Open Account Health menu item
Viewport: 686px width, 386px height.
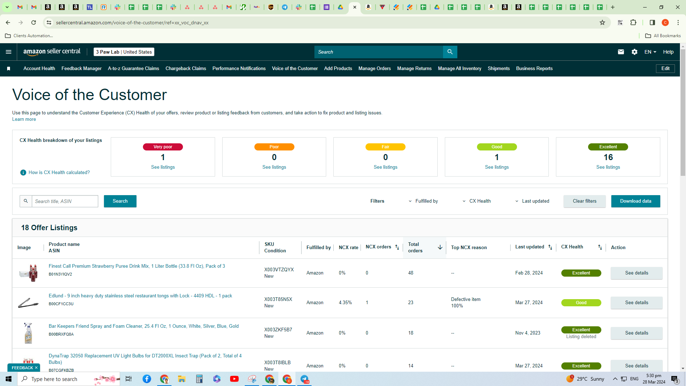pyautogui.click(x=39, y=69)
